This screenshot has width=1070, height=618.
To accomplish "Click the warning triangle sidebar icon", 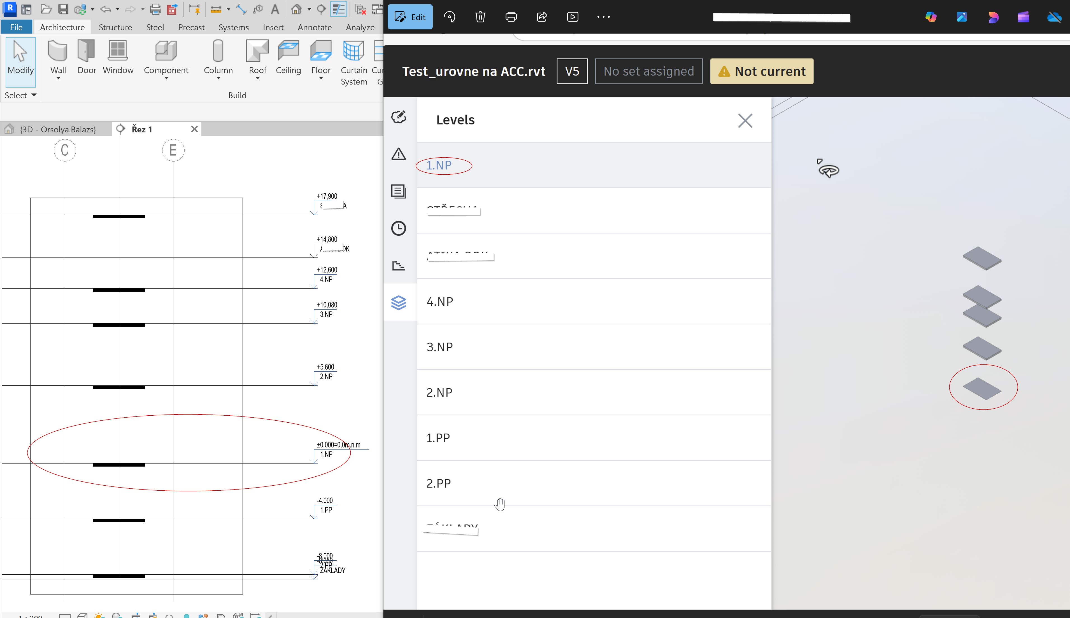I will (x=398, y=154).
